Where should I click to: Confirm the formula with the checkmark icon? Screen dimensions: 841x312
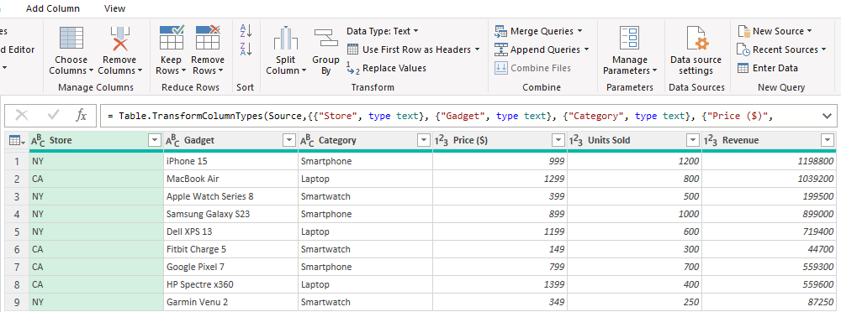coord(53,115)
